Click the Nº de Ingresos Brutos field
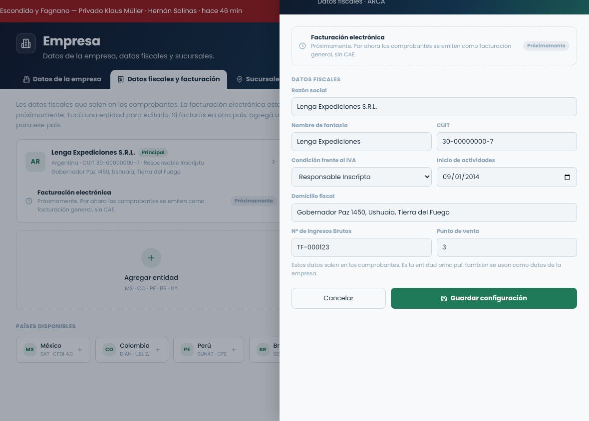589x421 pixels. tap(361, 247)
